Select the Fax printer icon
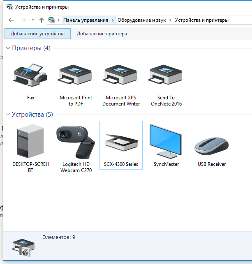252x264 pixels. (x=30, y=75)
